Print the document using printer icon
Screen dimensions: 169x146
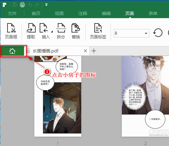coord(22,5)
